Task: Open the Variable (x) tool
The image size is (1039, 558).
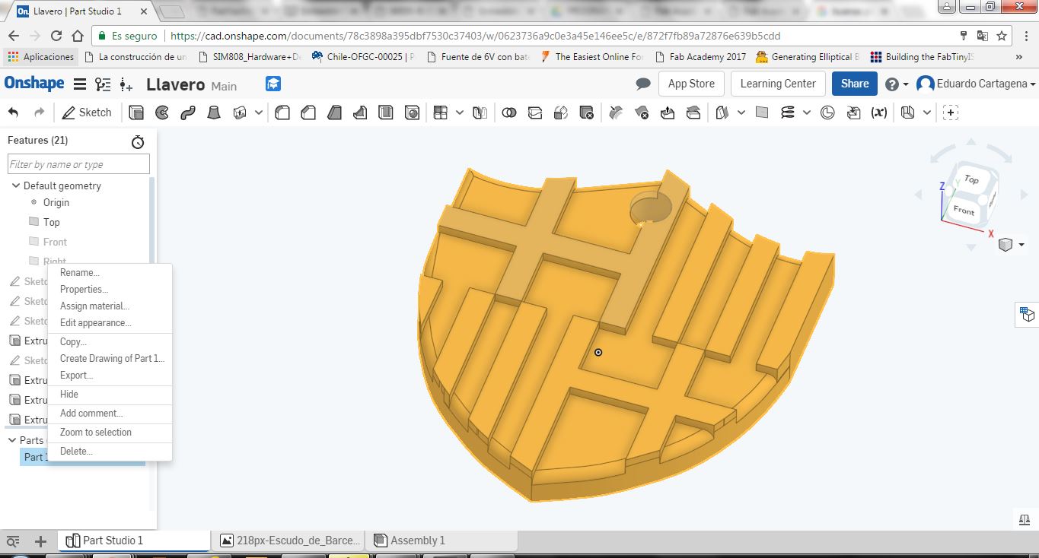Action: pos(879,113)
